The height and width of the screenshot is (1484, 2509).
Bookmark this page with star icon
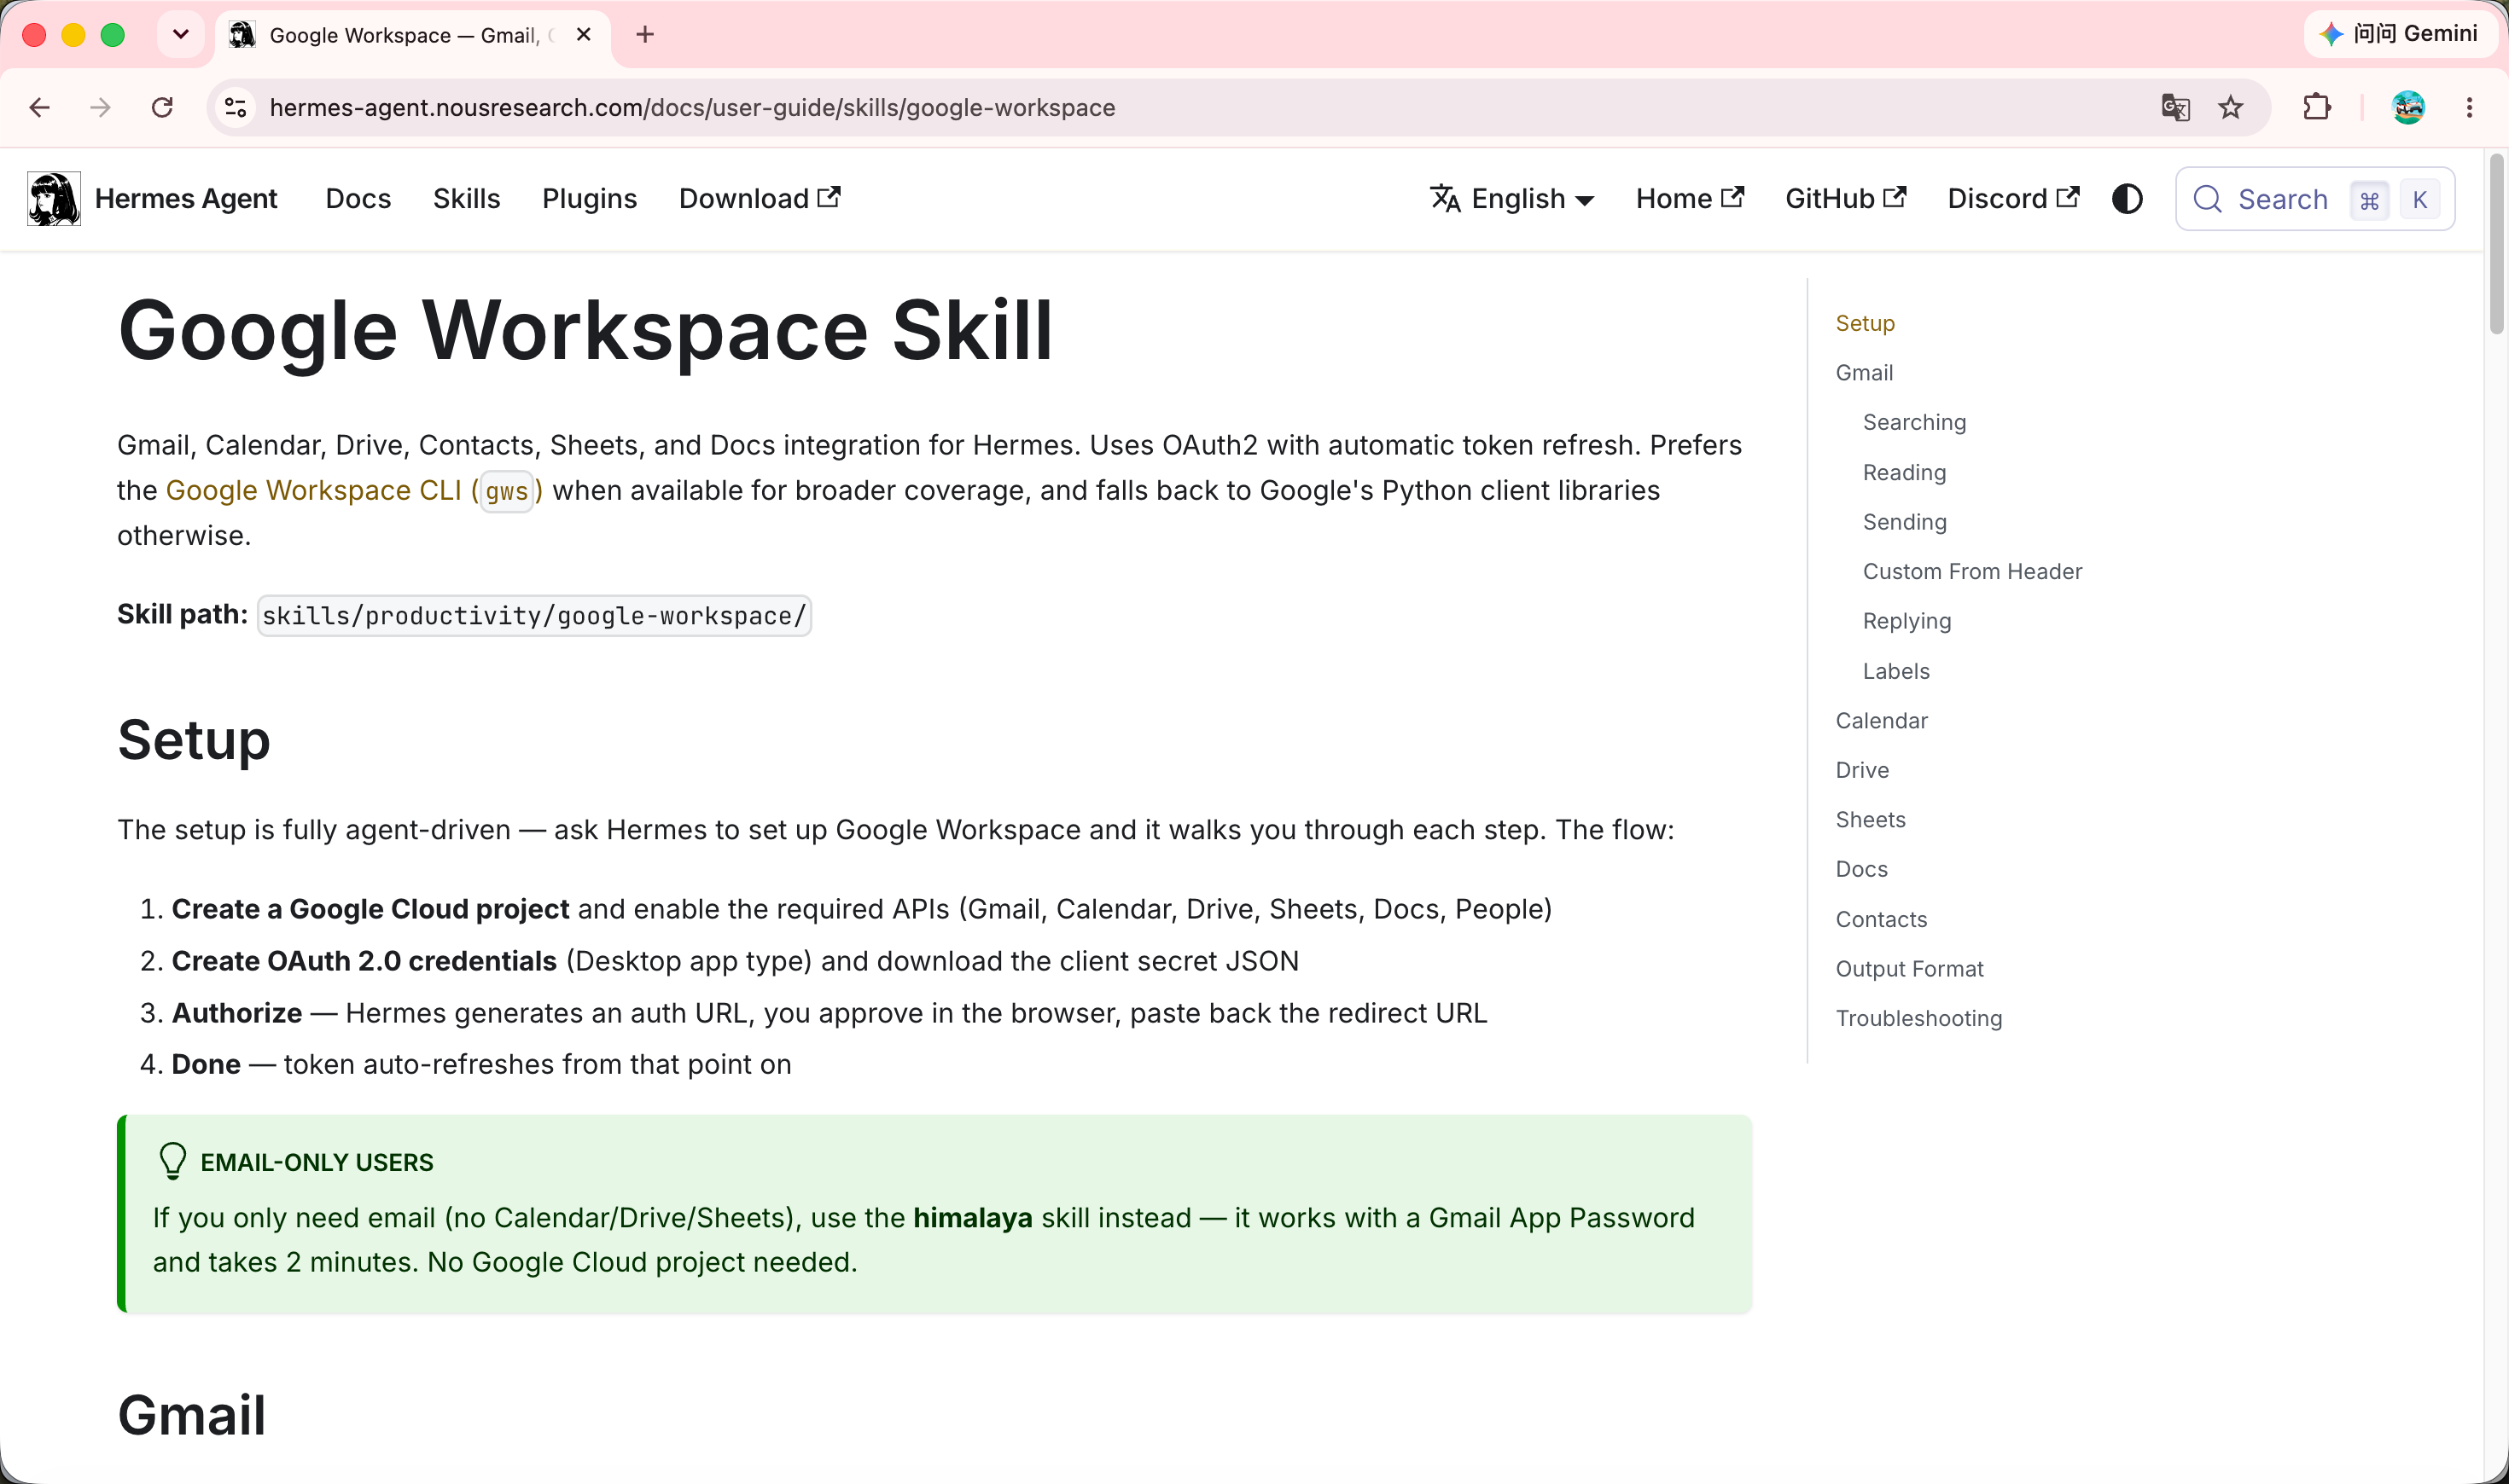pos(2231,107)
